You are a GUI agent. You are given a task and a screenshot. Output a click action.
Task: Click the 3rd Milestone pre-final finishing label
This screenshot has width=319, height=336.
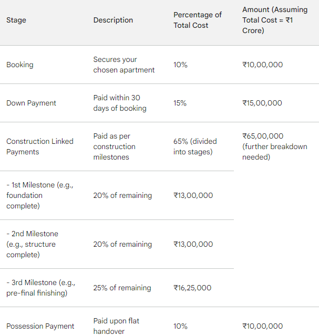[41, 288]
